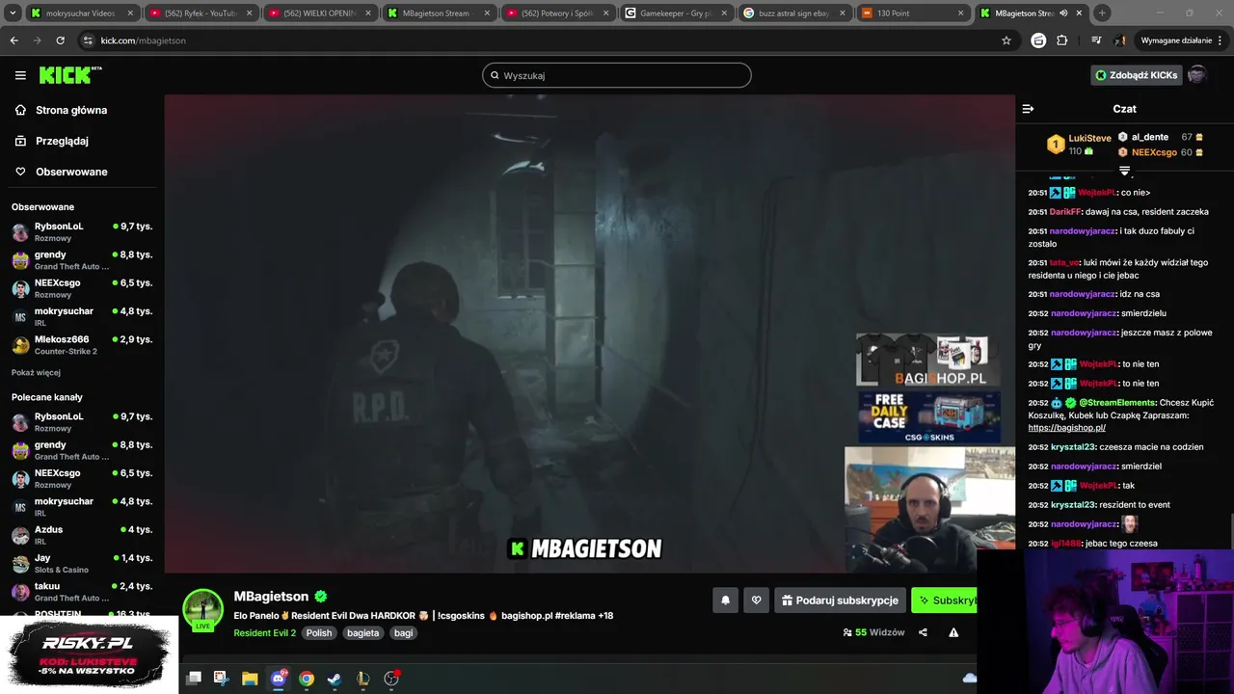Collapse the chat panel arrow icon
The image size is (1234, 694).
coord(1028,109)
